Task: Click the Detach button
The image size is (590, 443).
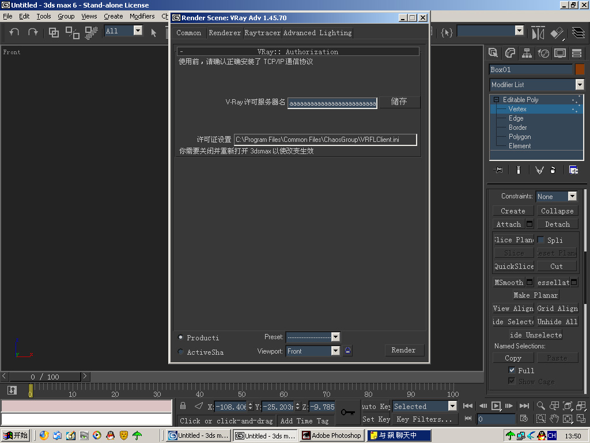Action: (x=557, y=224)
